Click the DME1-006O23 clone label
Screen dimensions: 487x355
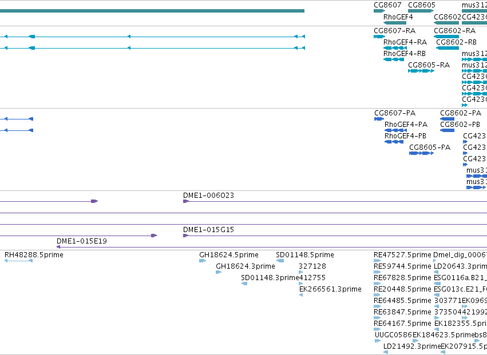coord(208,196)
